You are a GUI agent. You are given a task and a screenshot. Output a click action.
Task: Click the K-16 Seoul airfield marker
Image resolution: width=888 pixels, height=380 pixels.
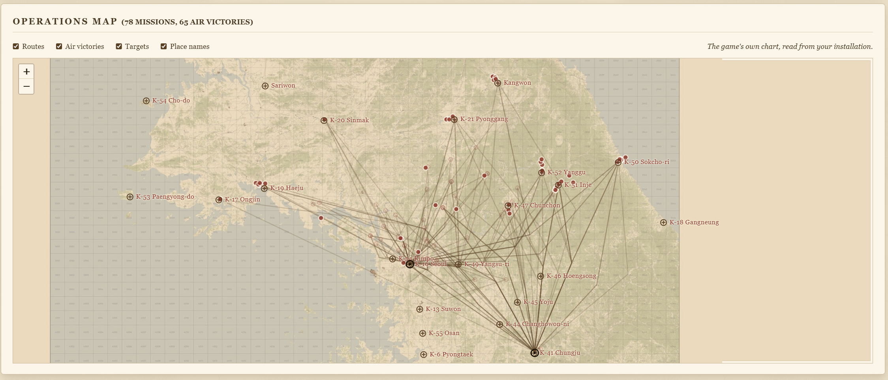410,264
